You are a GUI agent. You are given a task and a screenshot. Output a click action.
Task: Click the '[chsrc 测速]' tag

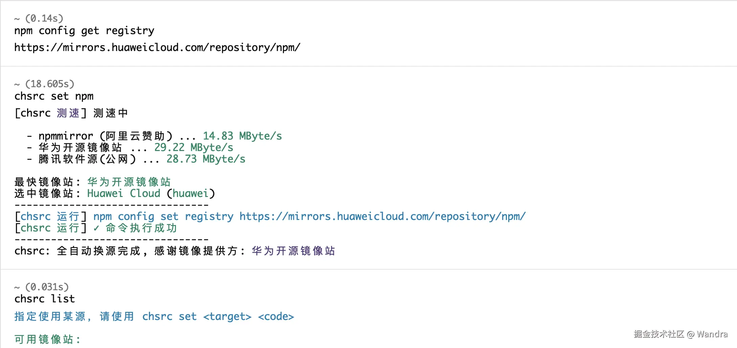[51, 113]
